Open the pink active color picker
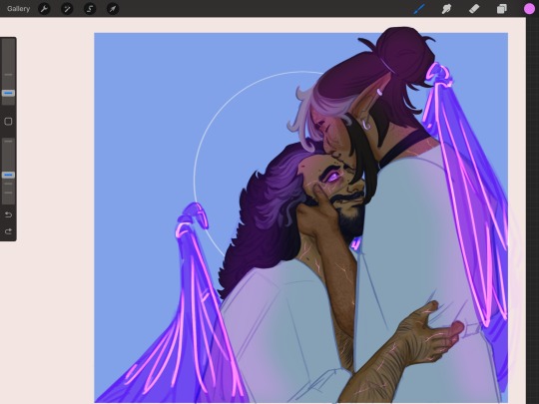This screenshot has height=404, width=539. pos(529,9)
